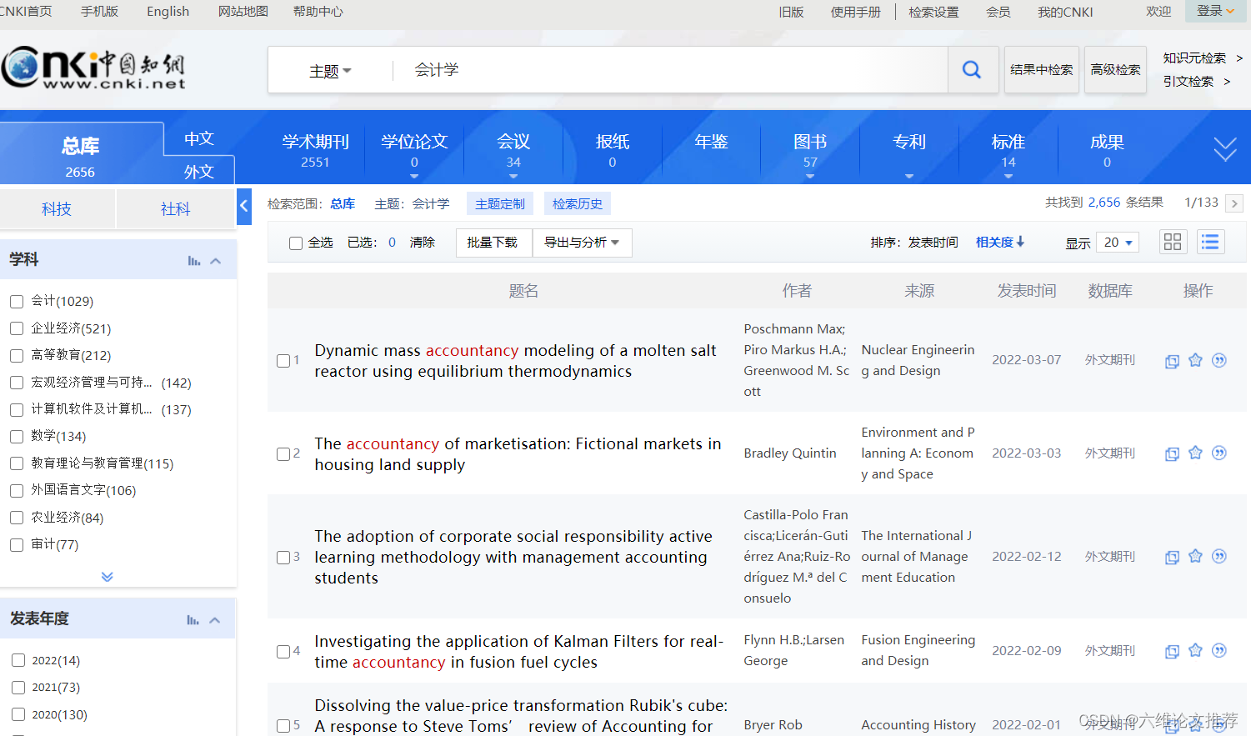1251x736 pixels.
Task: Check the 审计(77) subject filter
Action: (x=17, y=544)
